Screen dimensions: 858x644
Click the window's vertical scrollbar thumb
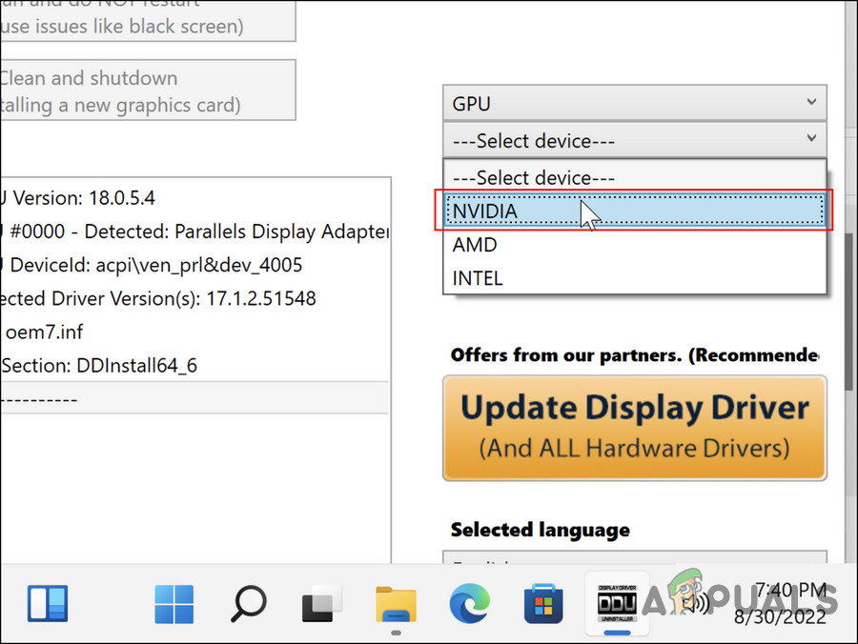coord(848,312)
